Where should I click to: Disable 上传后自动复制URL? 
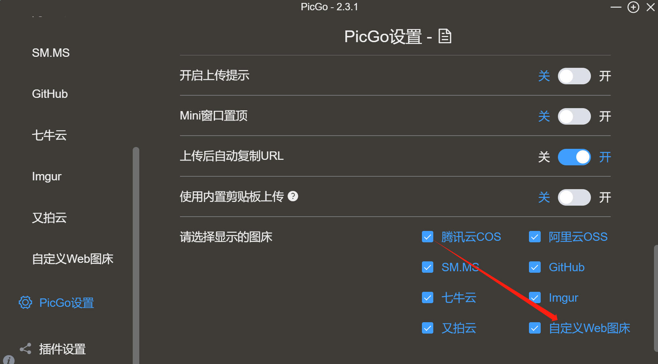[574, 157]
